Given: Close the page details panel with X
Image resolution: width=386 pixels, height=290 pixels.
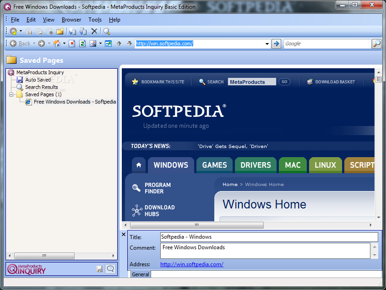Looking at the screenshot, I should click(x=124, y=234).
